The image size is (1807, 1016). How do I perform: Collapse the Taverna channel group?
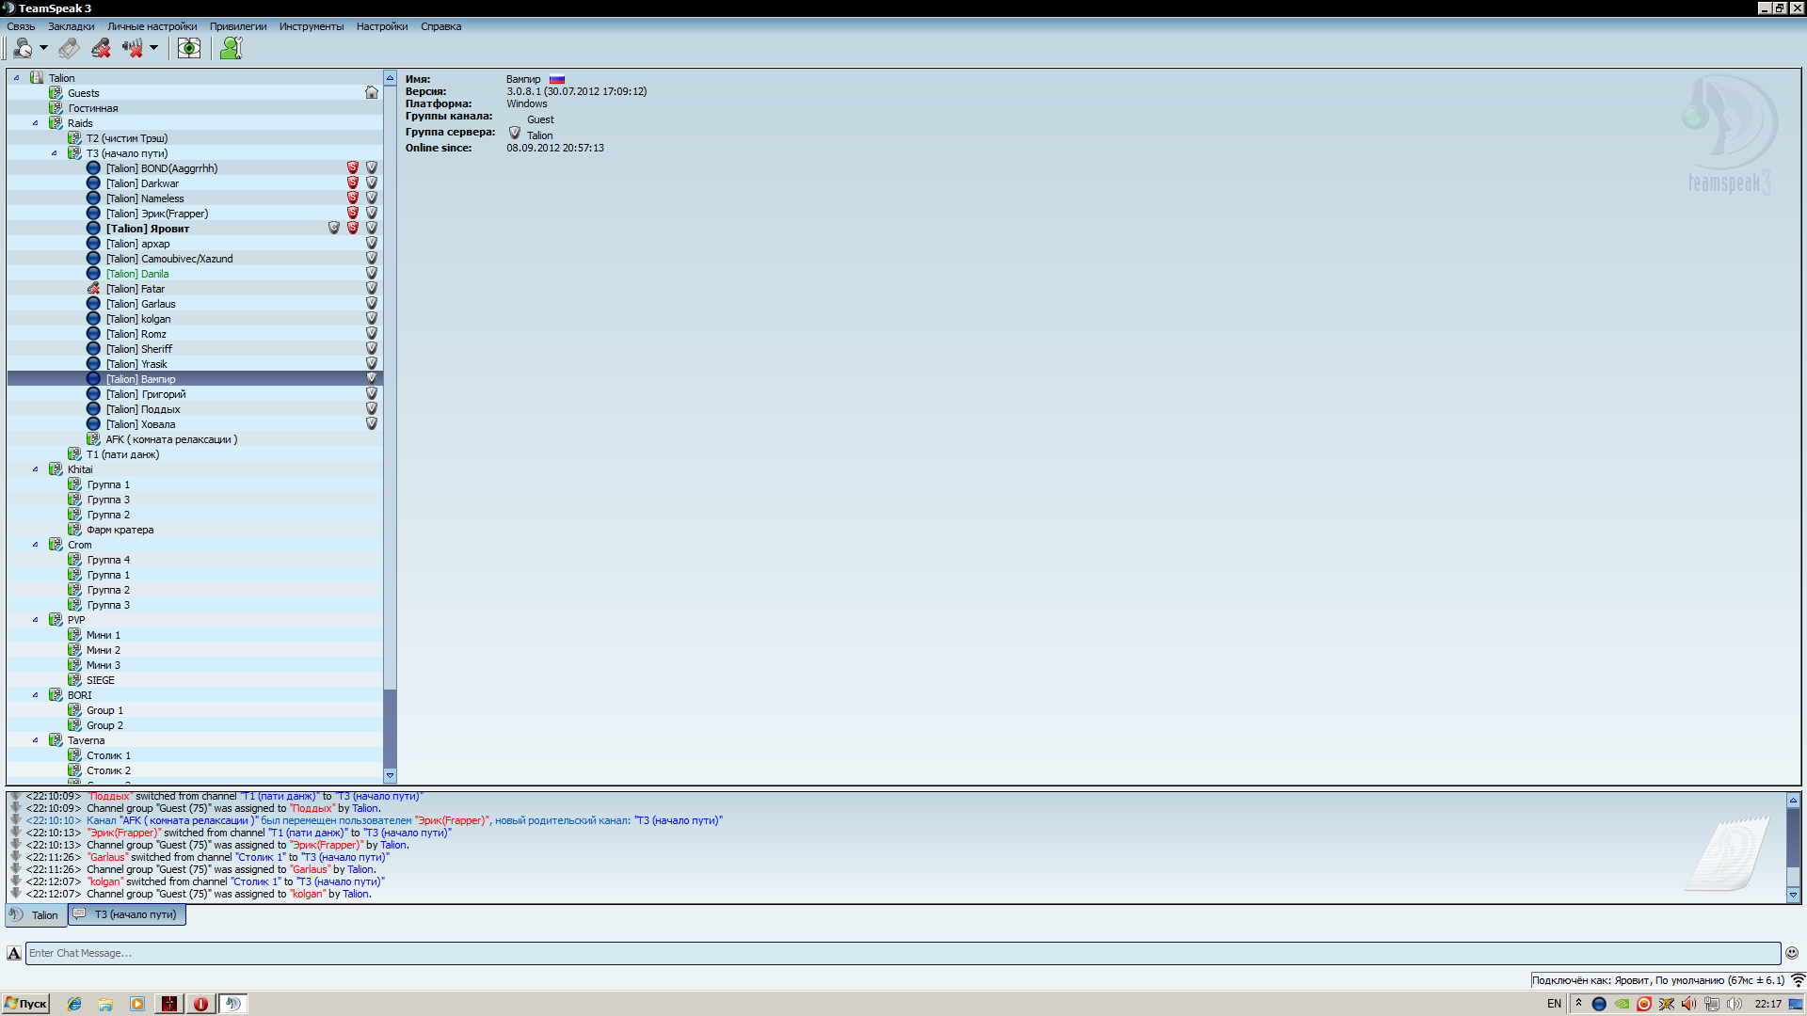(36, 740)
